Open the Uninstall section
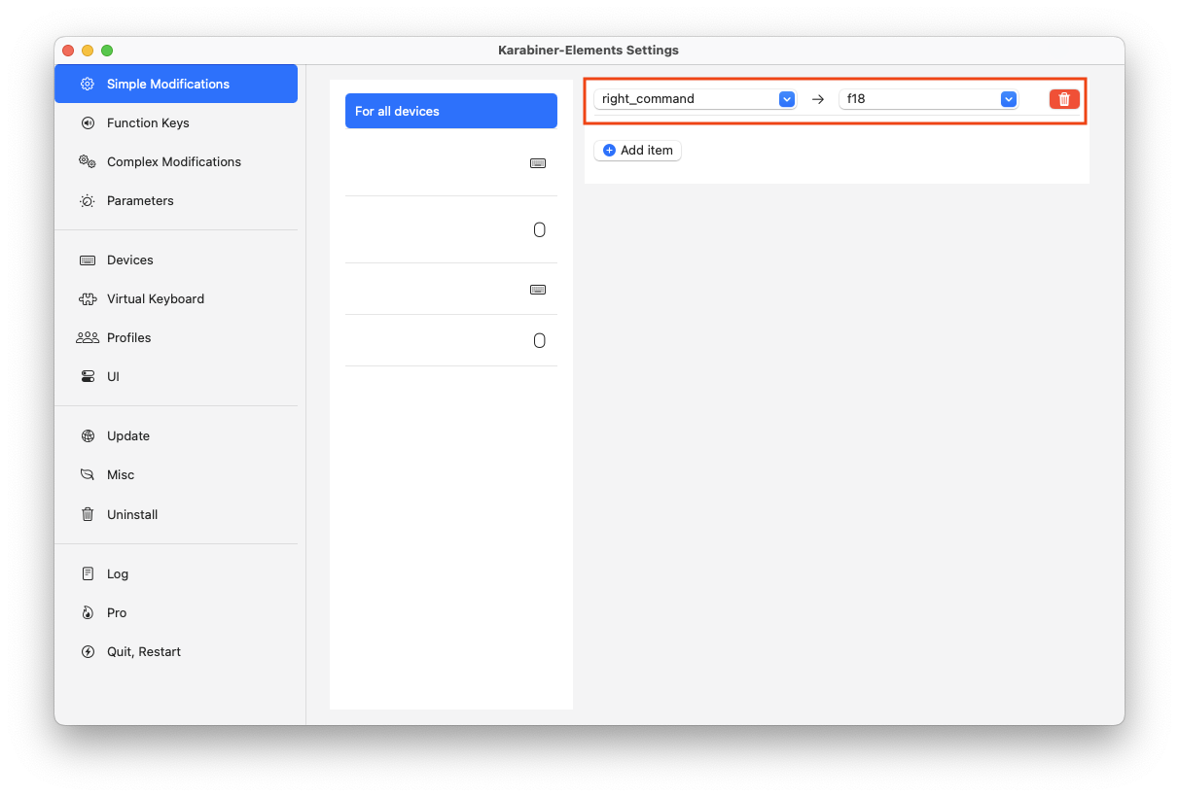1179x797 pixels. [x=176, y=514]
